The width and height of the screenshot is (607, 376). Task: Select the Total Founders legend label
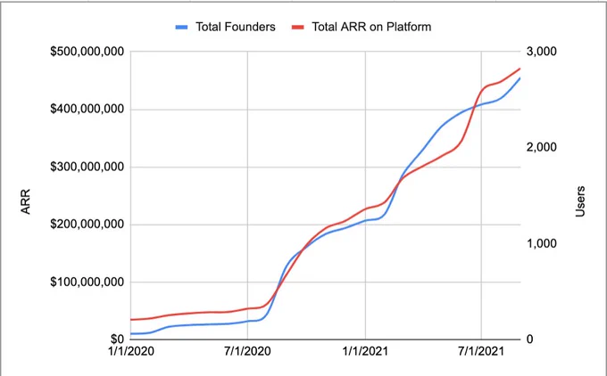236,27
